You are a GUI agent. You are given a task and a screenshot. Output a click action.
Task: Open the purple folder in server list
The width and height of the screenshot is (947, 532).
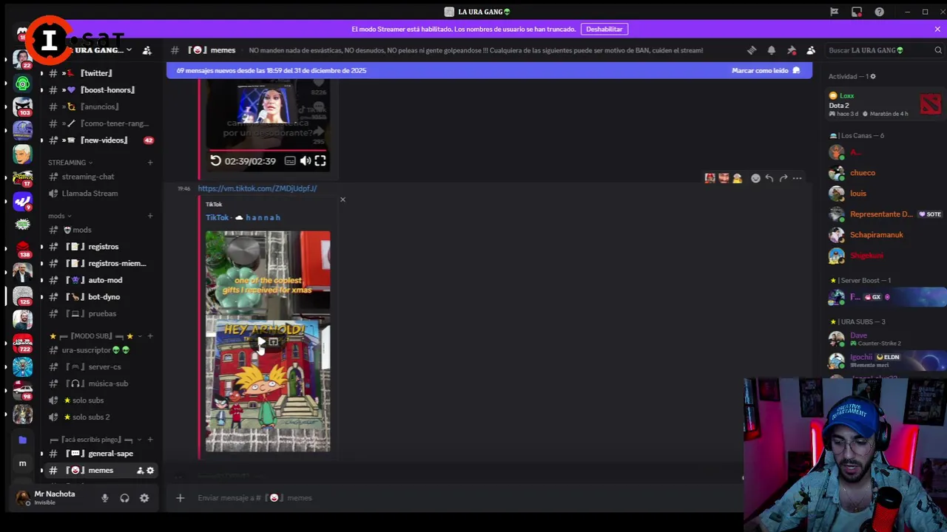pos(22,440)
